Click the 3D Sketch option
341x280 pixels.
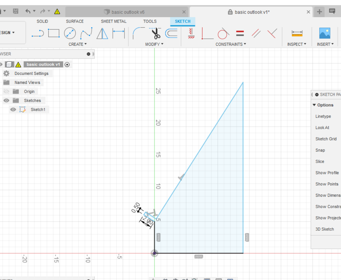[324, 229]
